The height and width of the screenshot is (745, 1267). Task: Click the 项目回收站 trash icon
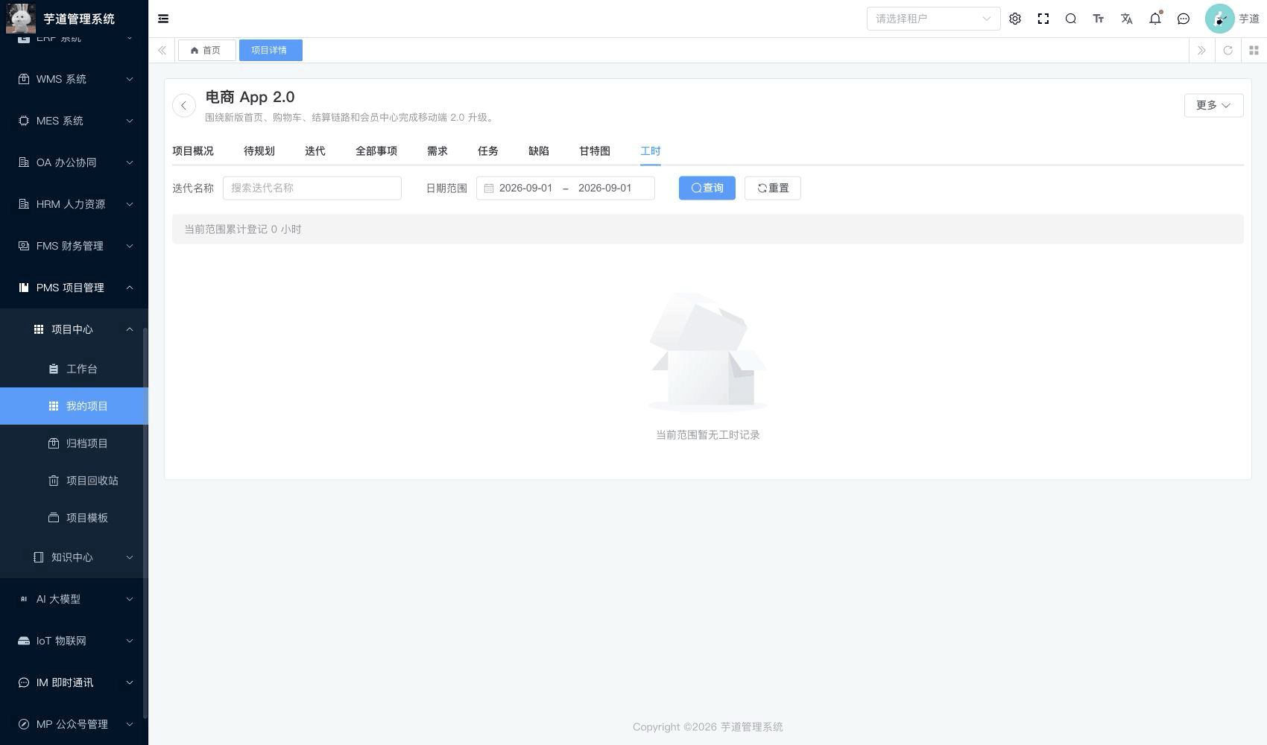54,481
